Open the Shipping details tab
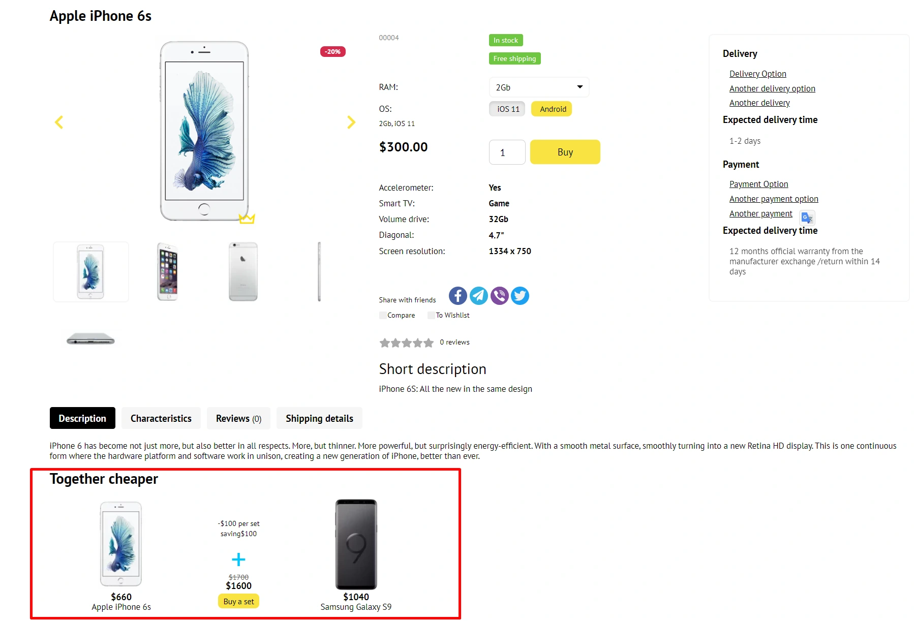This screenshot has width=914, height=621. coord(319,418)
